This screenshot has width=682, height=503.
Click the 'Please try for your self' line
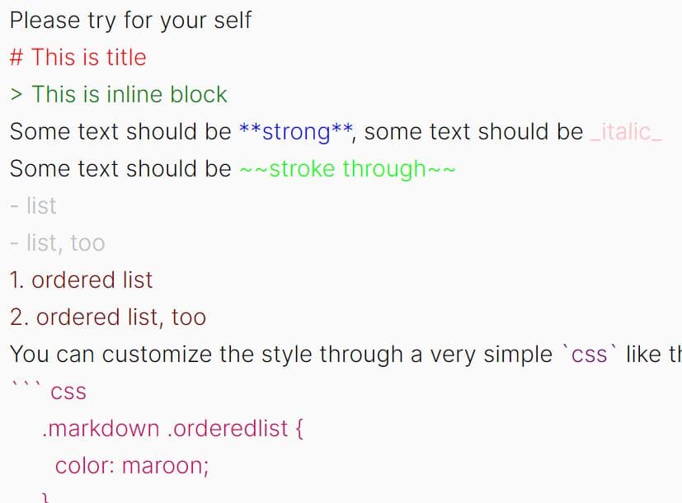coord(130,21)
